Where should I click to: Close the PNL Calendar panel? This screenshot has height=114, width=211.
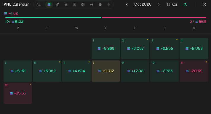click(205, 4)
